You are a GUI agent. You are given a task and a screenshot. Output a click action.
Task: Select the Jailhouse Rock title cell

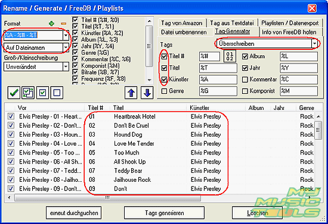coord(132,179)
